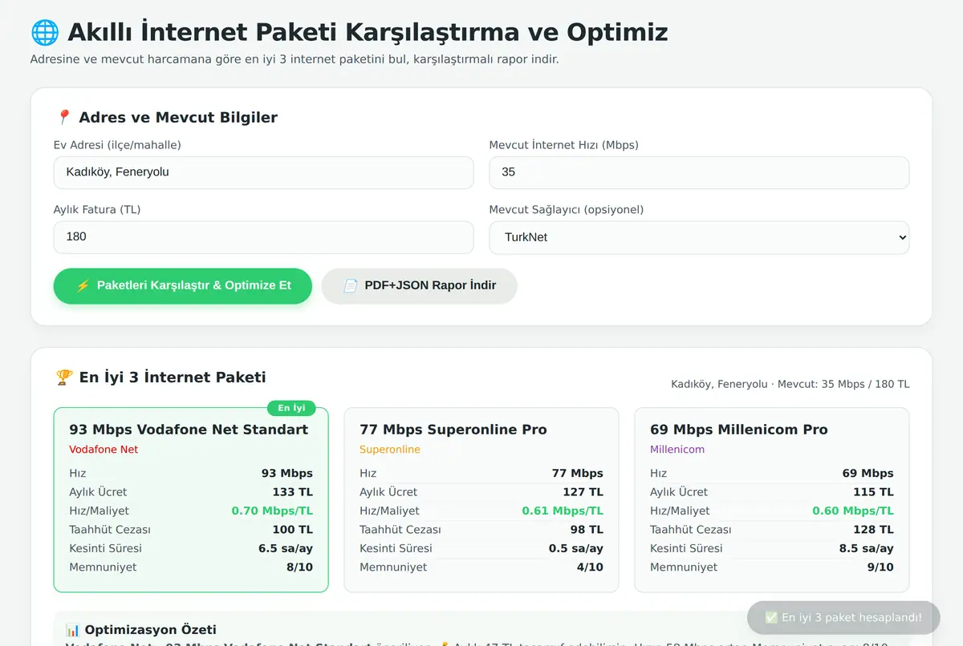Click Paketleri Karşılaştır & Optimize Et button

coord(183,286)
